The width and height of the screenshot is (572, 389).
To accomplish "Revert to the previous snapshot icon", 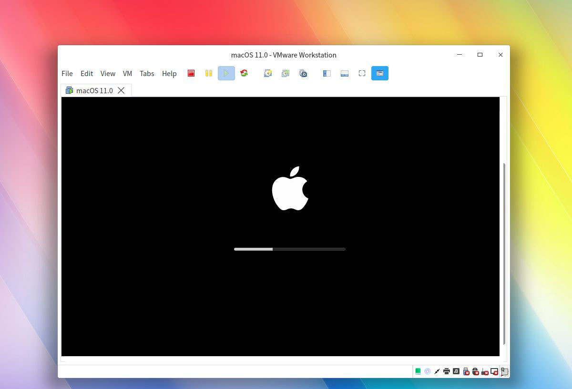I will [x=286, y=73].
